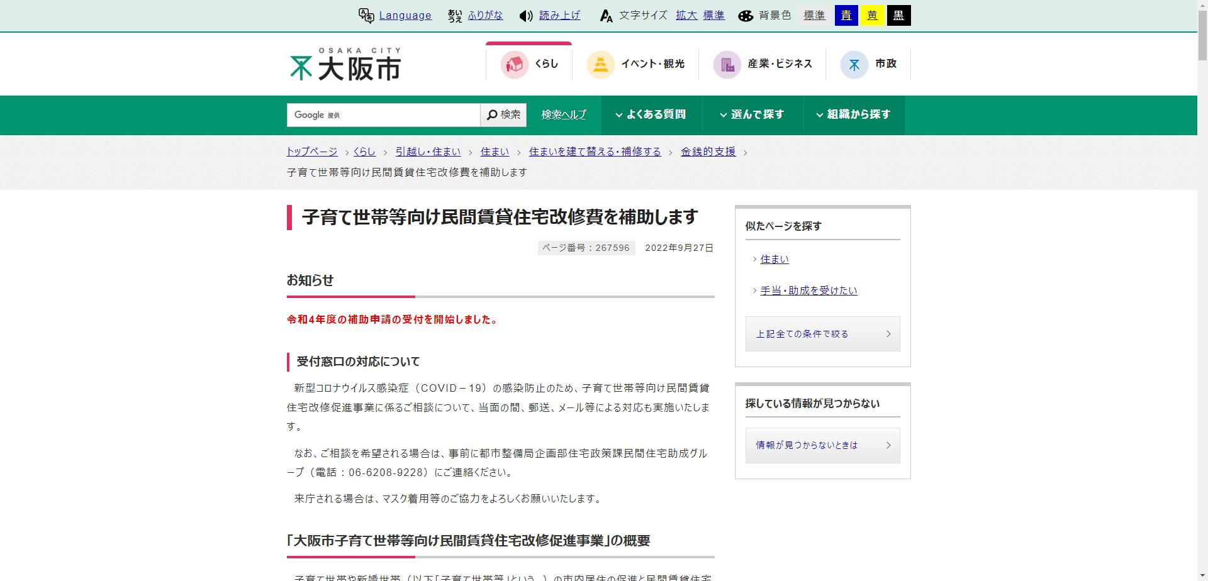The height and width of the screenshot is (581, 1208).
Task: Click the magnifier icon in search button
Action: (x=492, y=115)
